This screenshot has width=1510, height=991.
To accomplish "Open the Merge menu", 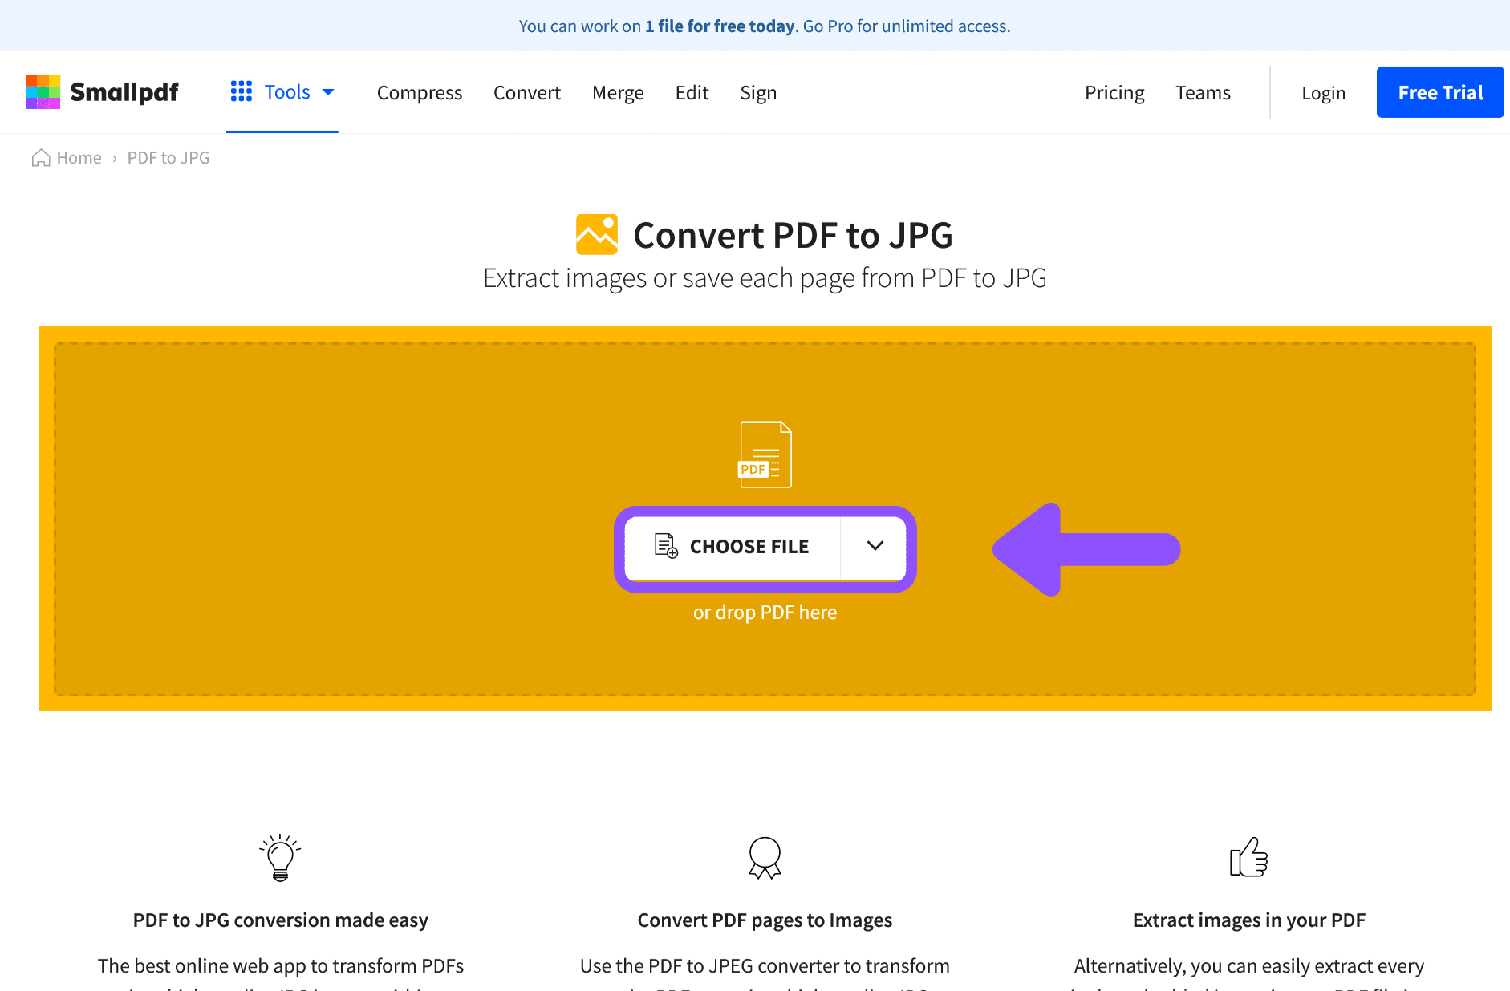I will tap(618, 92).
